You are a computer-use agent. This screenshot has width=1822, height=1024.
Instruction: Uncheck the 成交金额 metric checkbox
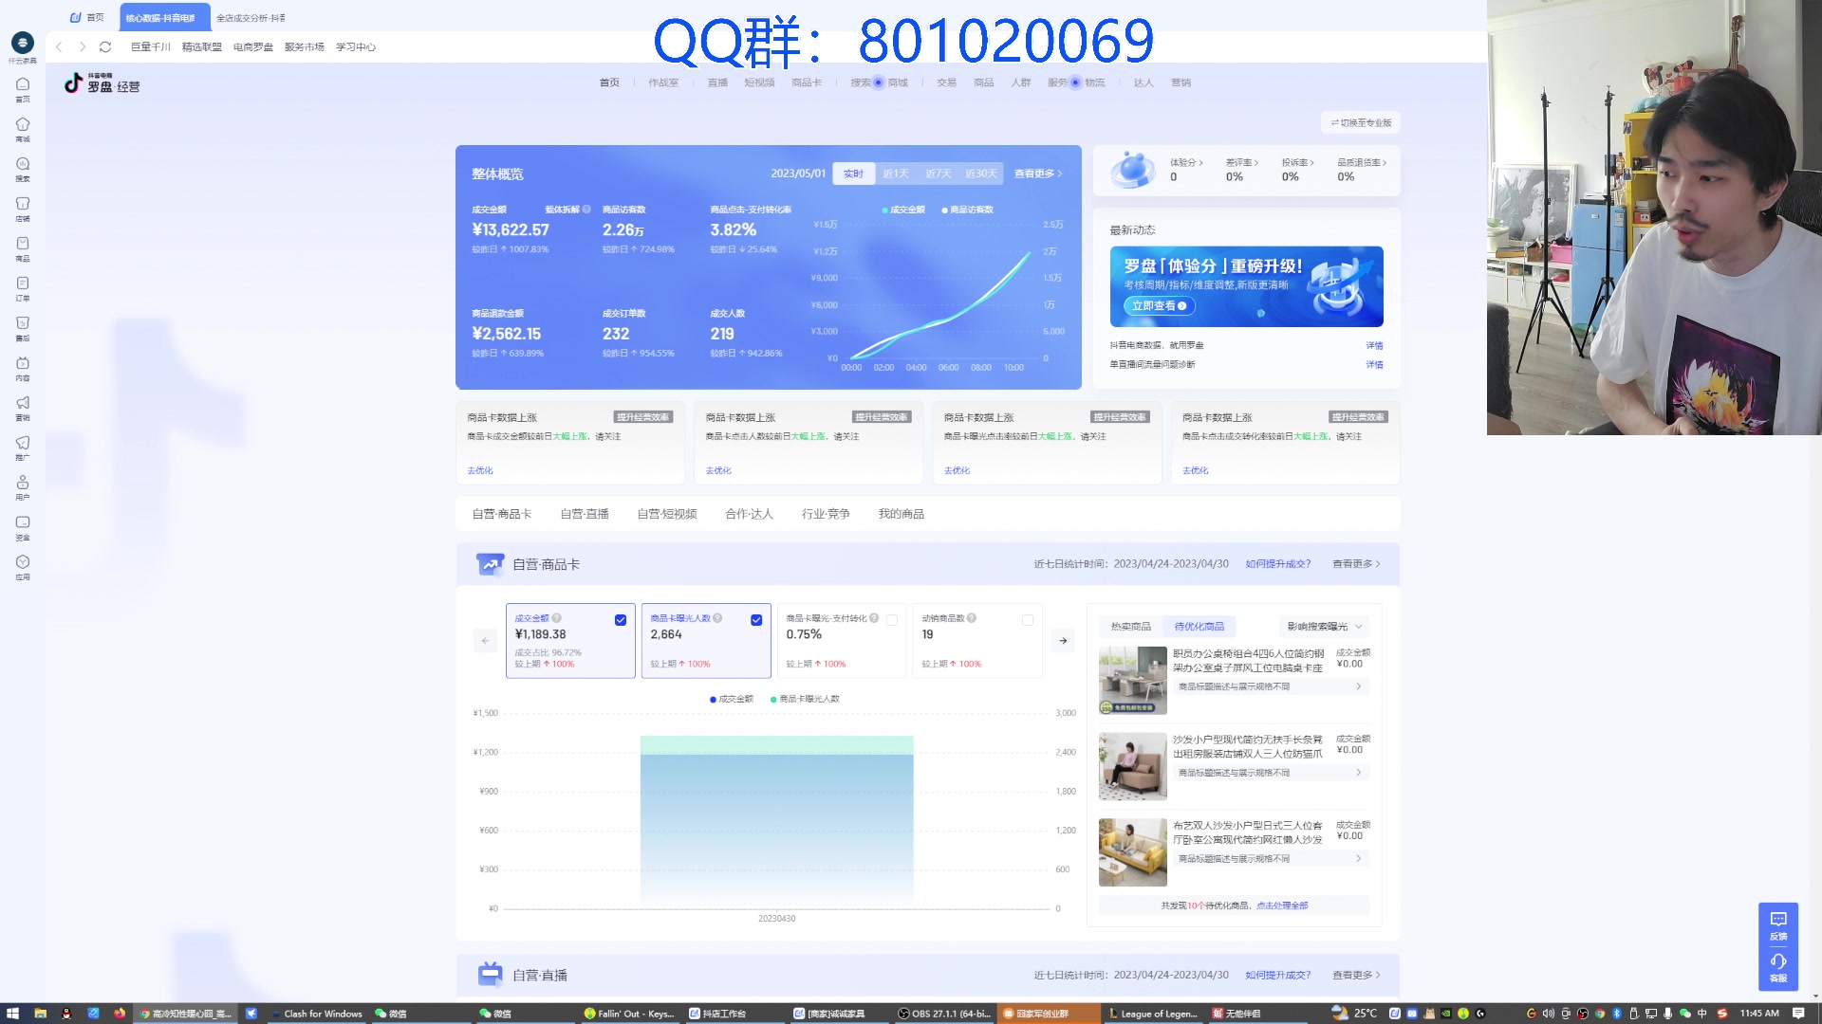coord(621,620)
